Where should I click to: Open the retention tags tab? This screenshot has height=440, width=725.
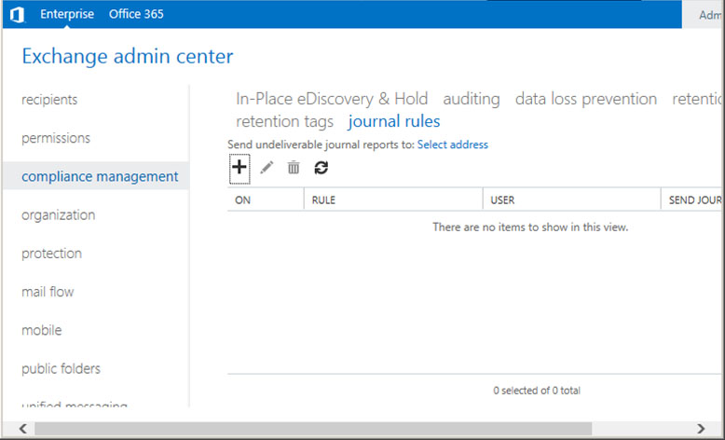coord(284,122)
